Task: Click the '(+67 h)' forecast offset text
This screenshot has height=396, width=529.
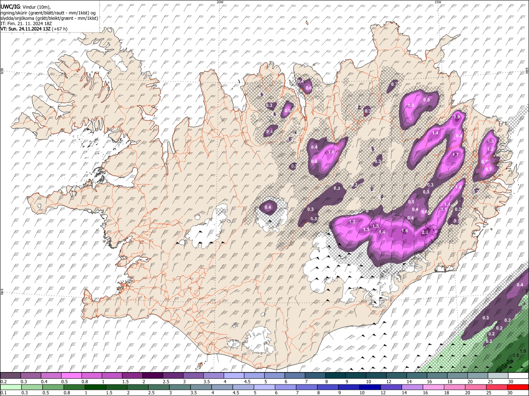Action: [60, 29]
